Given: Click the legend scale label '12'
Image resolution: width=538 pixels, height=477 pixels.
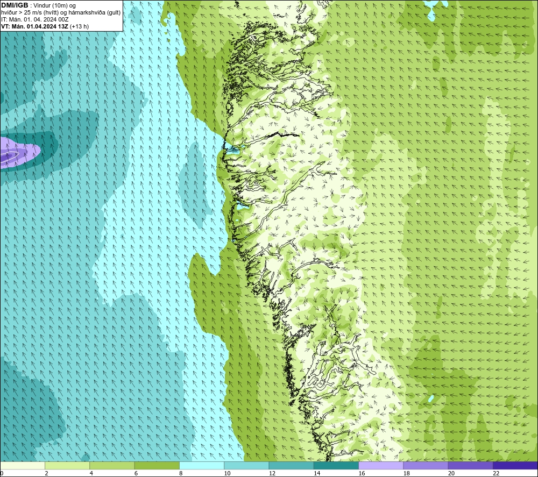Looking at the screenshot, I should coord(272,473).
